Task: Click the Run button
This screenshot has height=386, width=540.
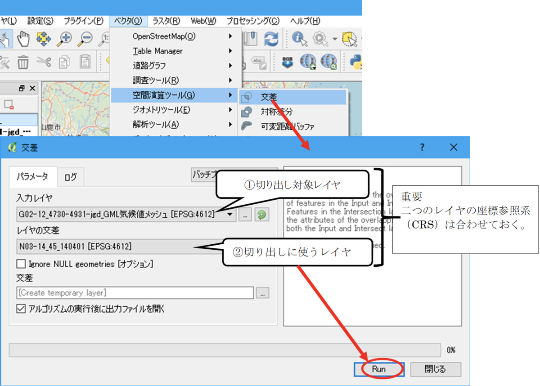Action: point(379,369)
